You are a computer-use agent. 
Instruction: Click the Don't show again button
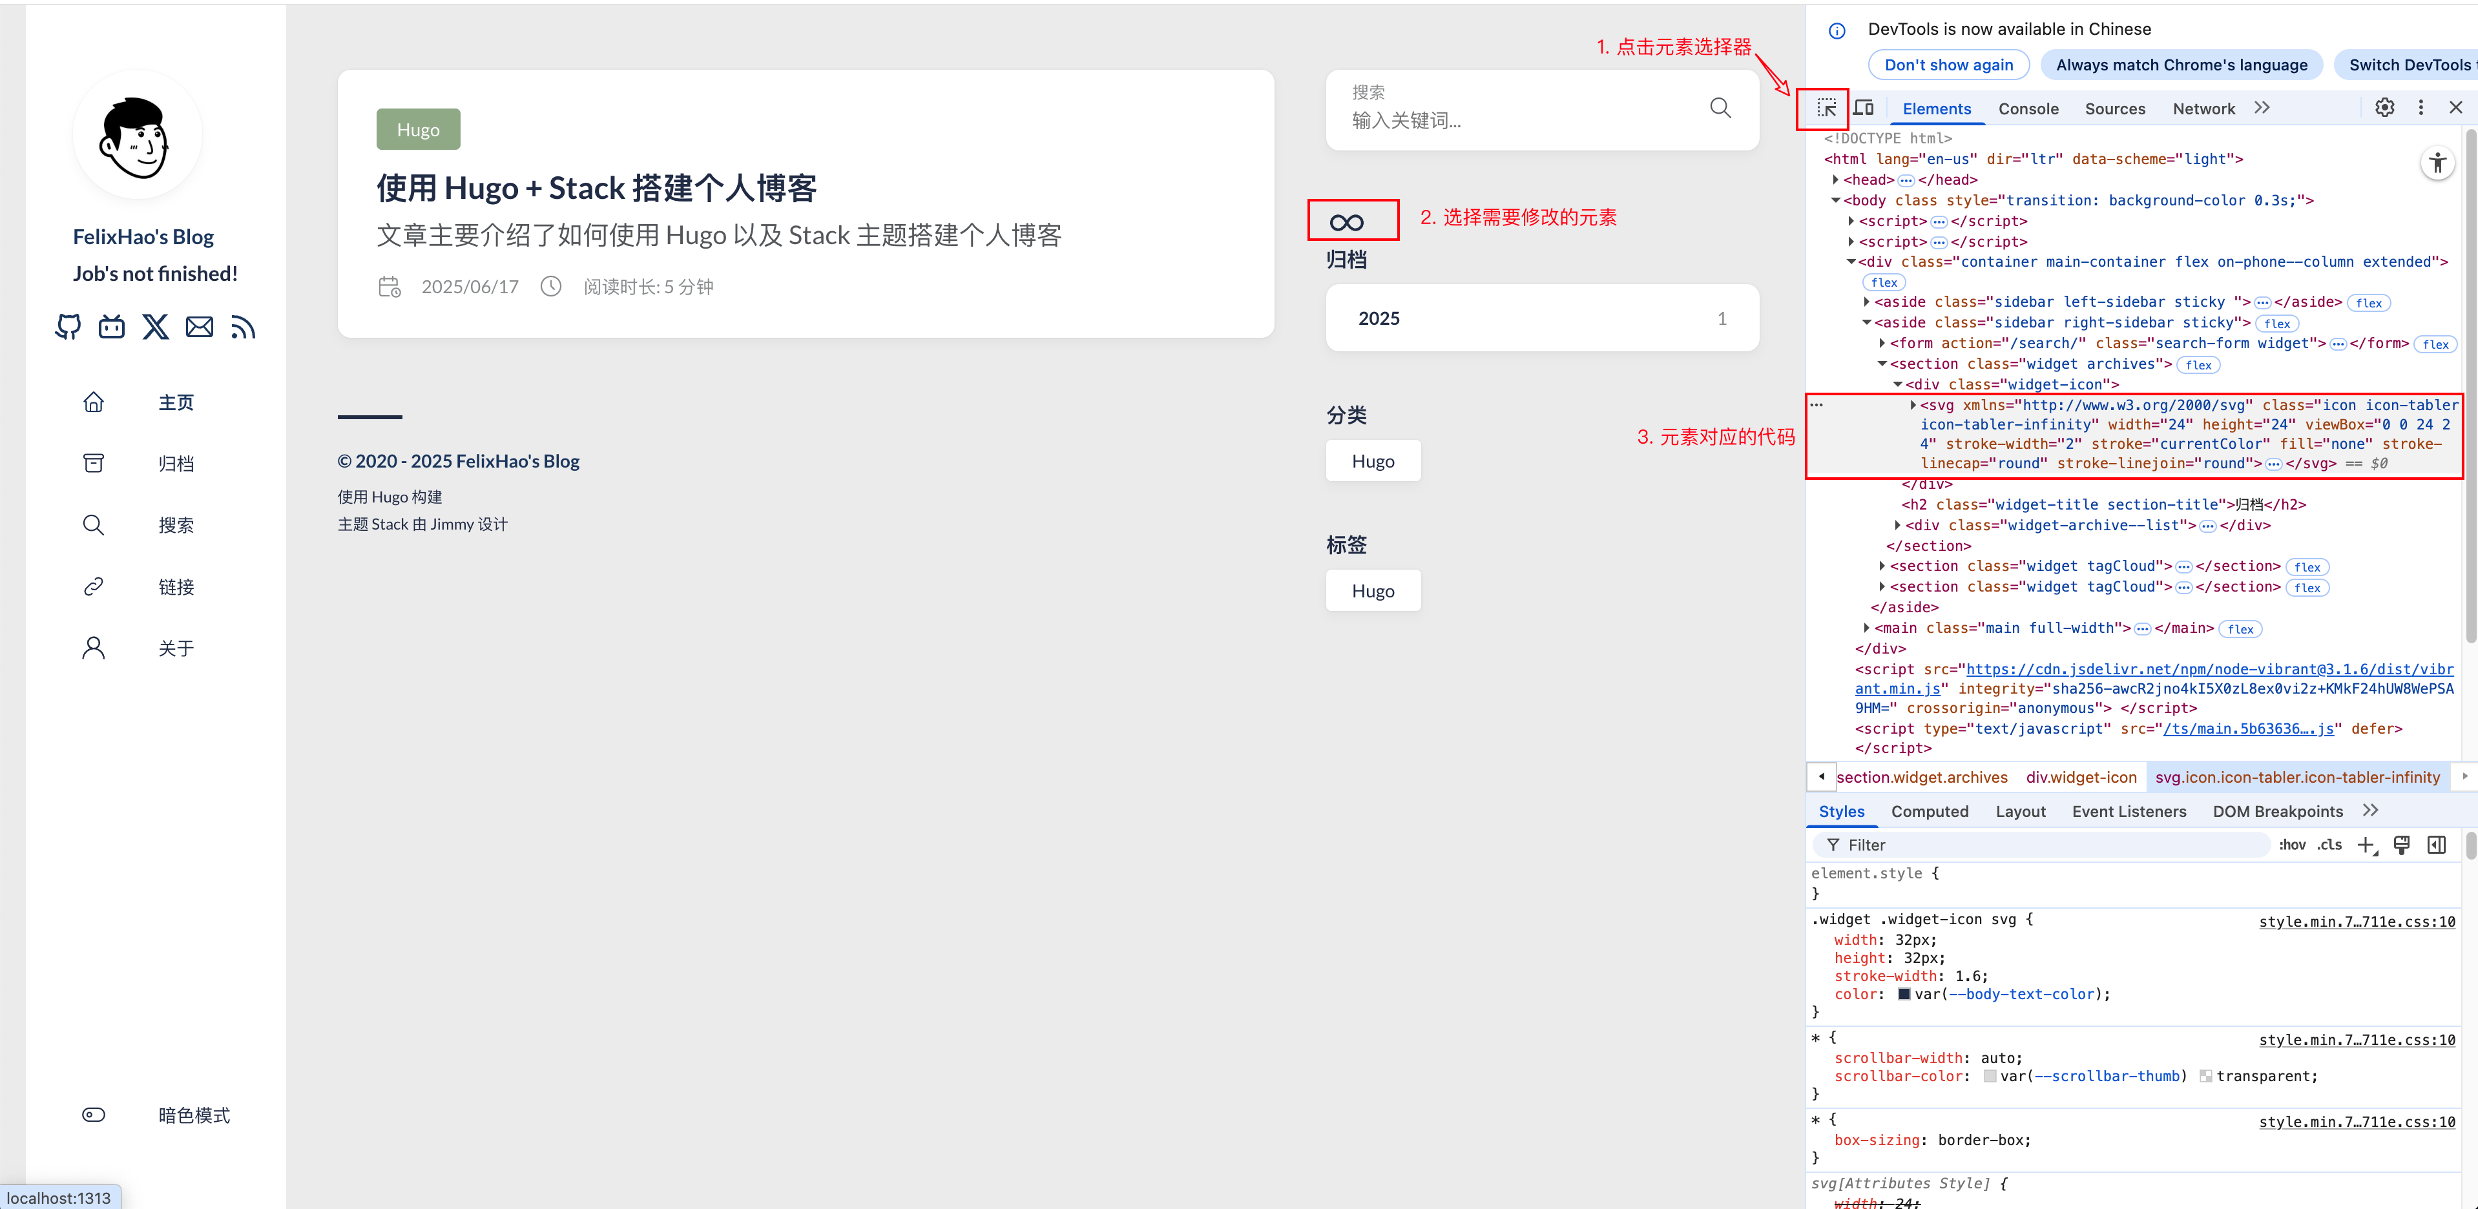point(1948,65)
